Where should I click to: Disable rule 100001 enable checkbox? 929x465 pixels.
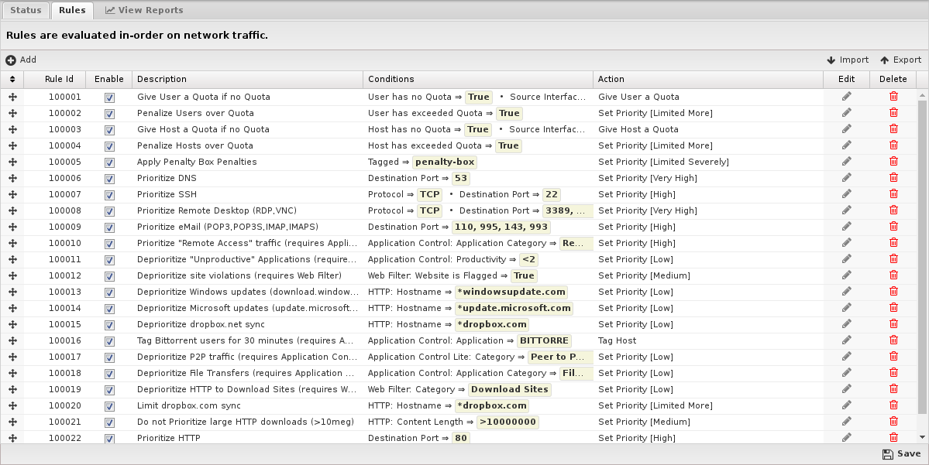(x=109, y=97)
